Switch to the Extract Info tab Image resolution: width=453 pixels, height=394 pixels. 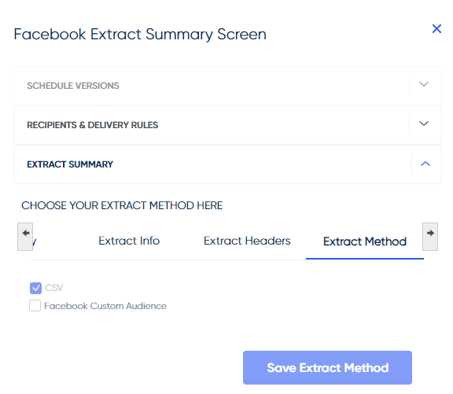[129, 241]
